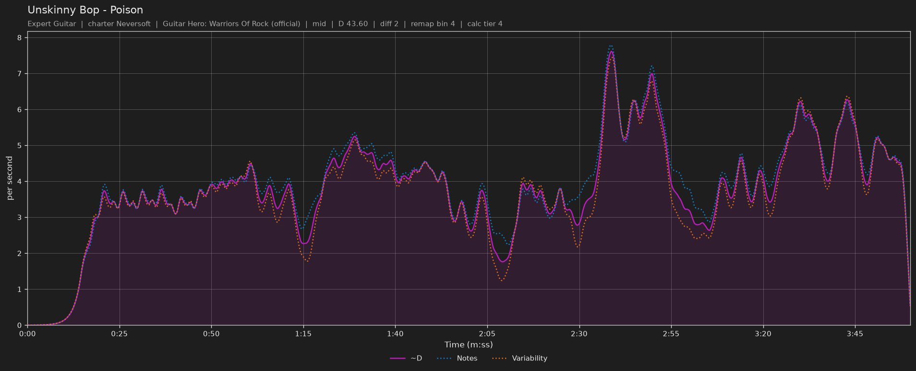The height and width of the screenshot is (371, 916).
Task: Click the blue dotted Notes legend swatch
Action: [445, 359]
